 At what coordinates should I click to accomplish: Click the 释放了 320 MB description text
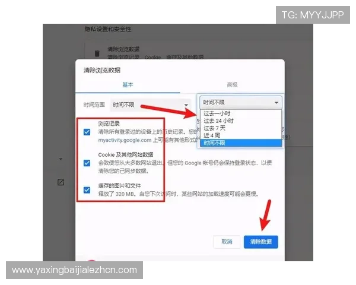[178, 194]
